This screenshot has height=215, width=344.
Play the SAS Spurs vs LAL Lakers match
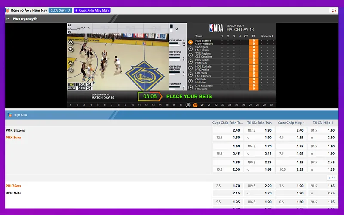click(190, 49)
